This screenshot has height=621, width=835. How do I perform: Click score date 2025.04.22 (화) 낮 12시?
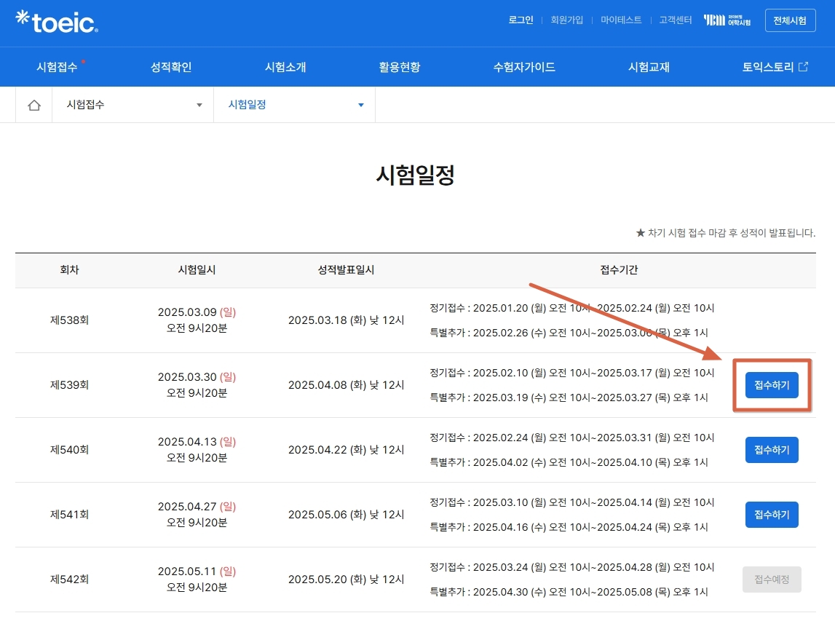[x=346, y=450]
